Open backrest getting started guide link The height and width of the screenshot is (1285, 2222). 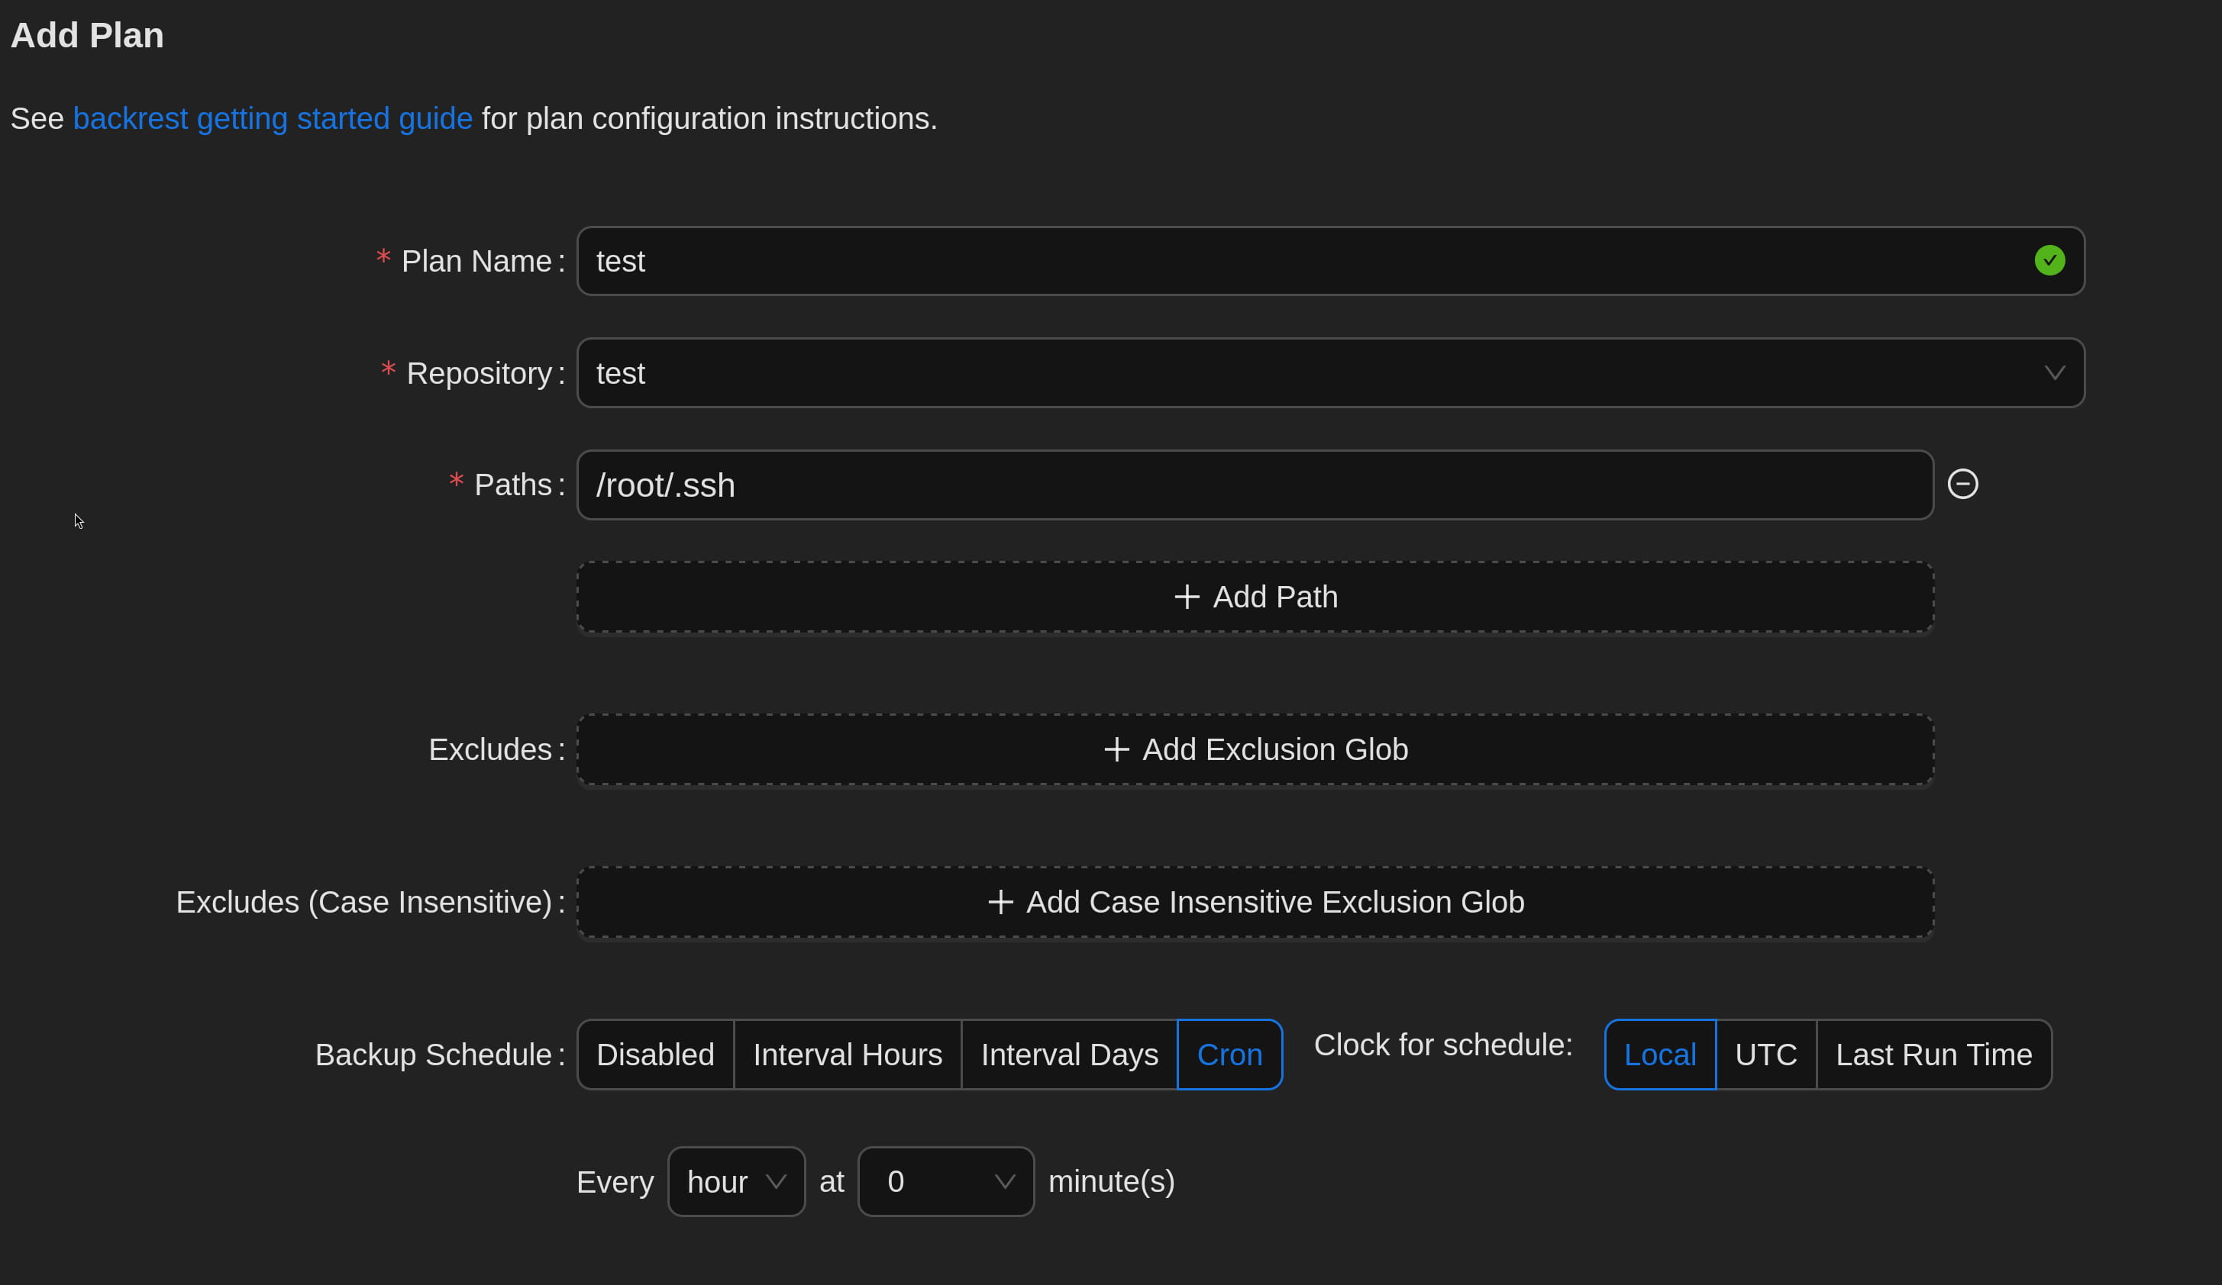(273, 118)
